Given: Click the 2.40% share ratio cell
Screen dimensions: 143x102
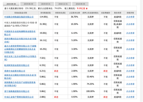Looking at the screenshot, I should [74, 58].
